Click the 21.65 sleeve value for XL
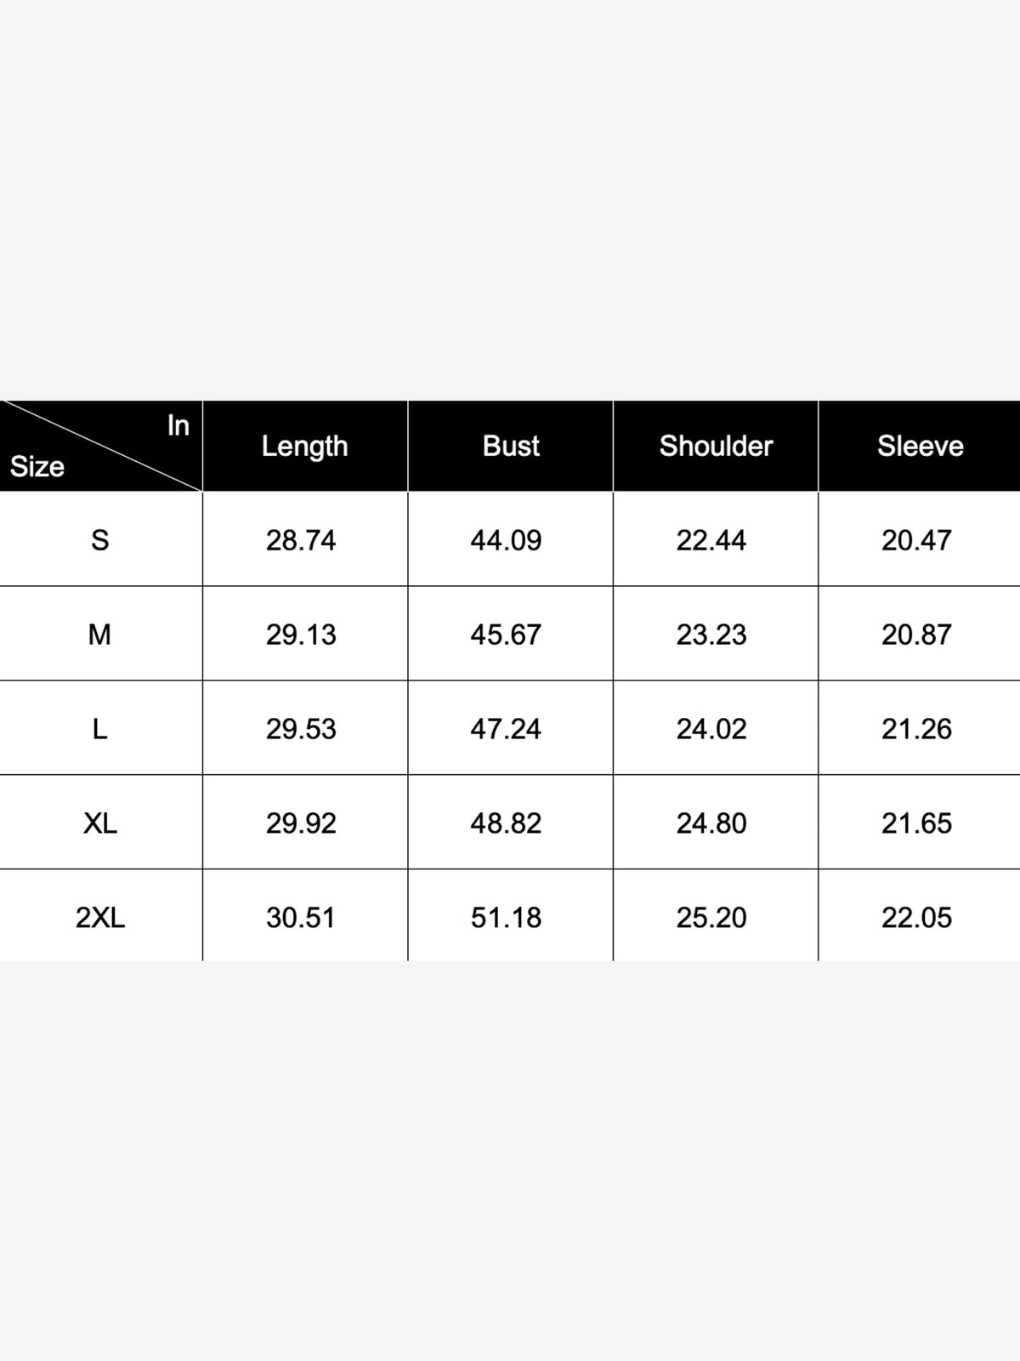Image resolution: width=1020 pixels, height=1361 pixels. [x=916, y=823]
